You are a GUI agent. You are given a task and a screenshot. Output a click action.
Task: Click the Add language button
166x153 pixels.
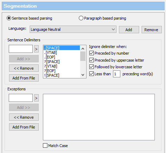point(129,30)
